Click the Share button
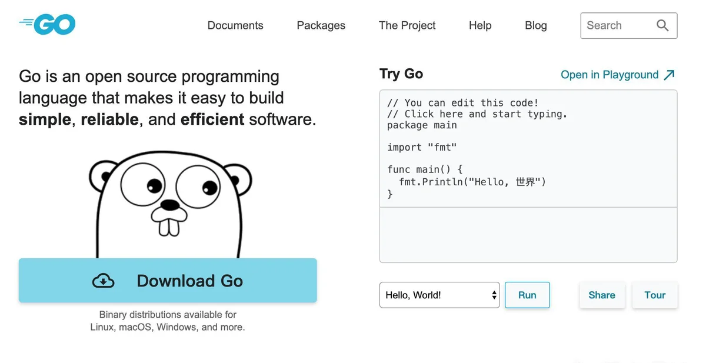706x363 pixels. [602, 295]
